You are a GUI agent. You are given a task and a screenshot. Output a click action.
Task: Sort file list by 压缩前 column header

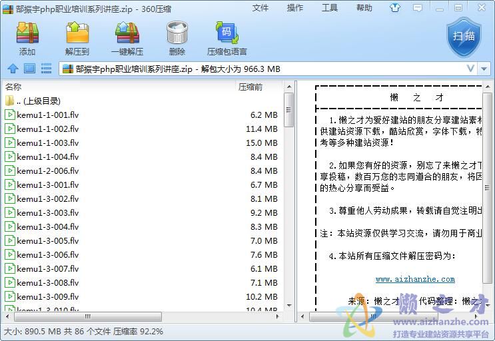[x=250, y=87]
